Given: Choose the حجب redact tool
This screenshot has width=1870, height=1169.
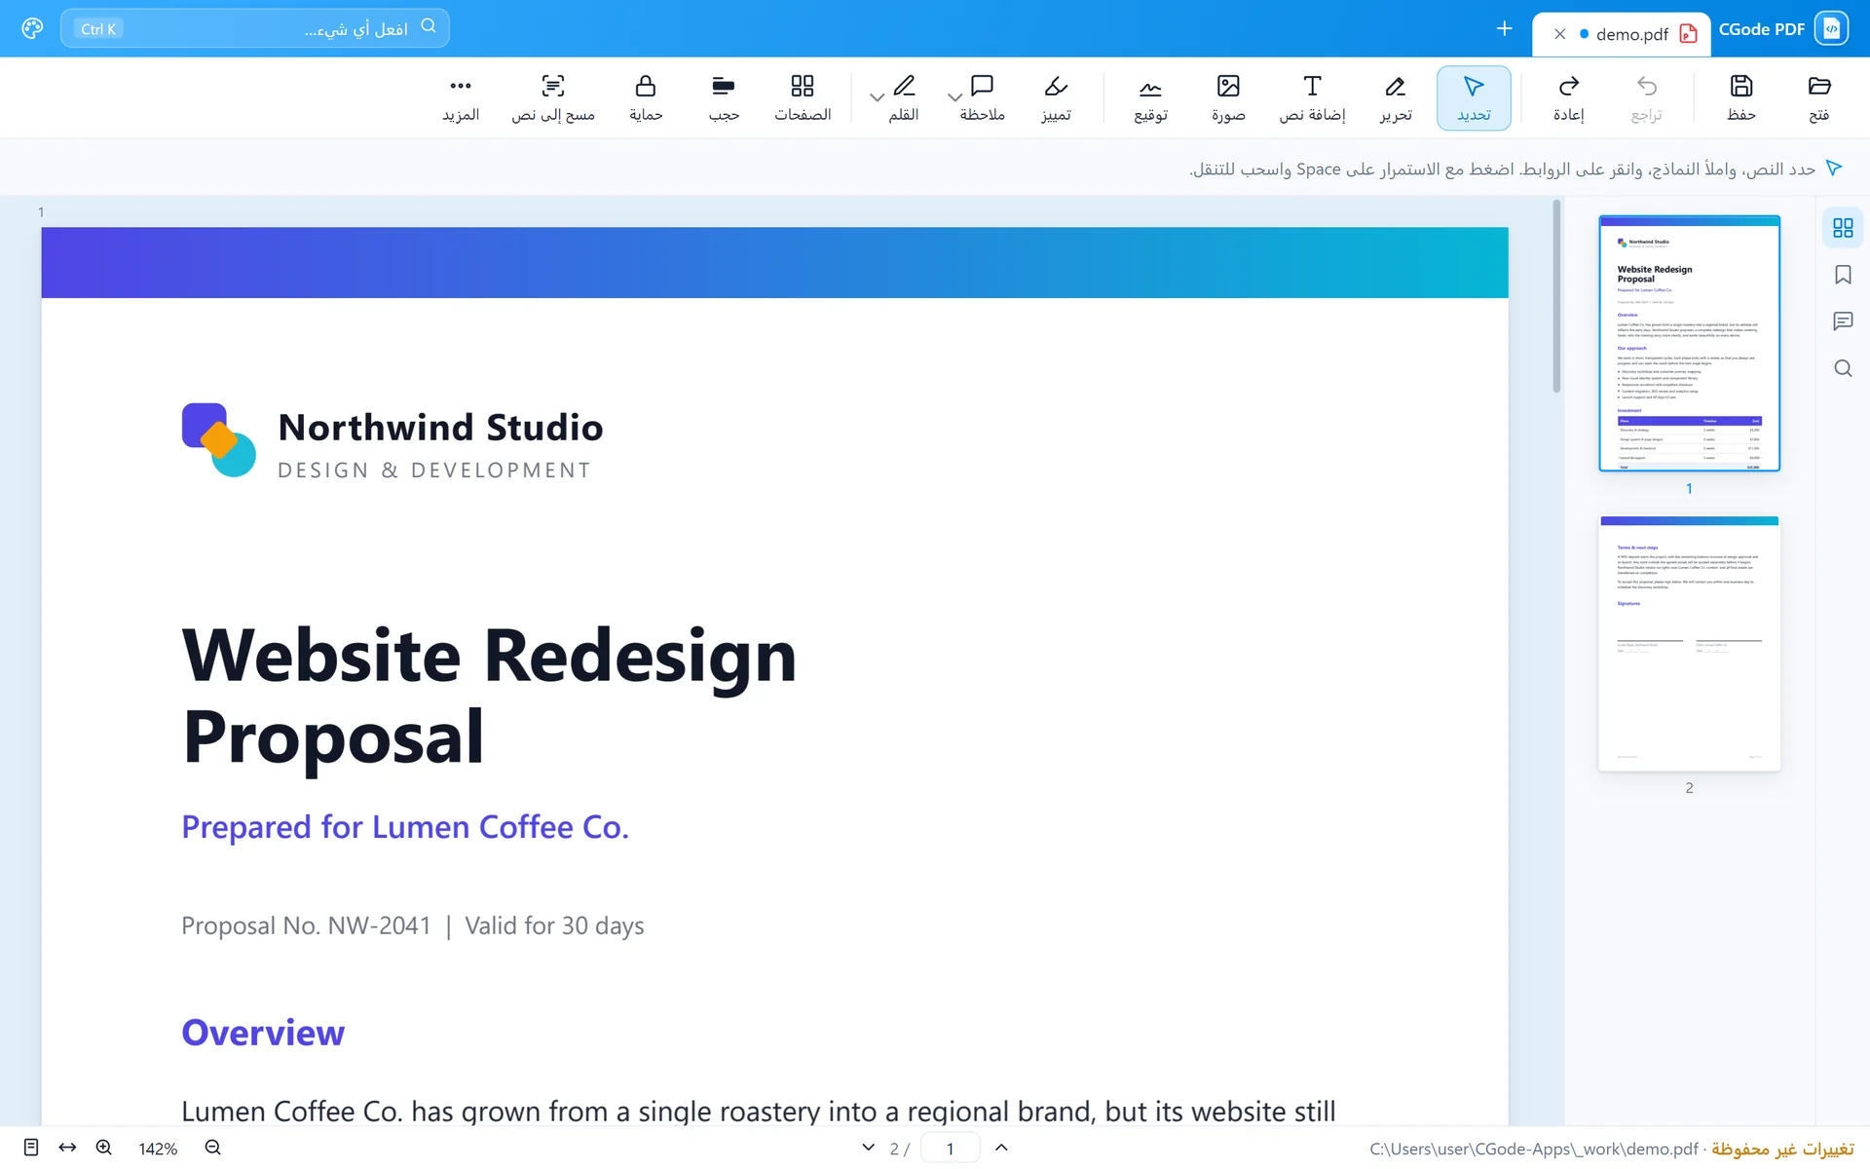Looking at the screenshot, I should pyautogui.click(x=724, y=97).
